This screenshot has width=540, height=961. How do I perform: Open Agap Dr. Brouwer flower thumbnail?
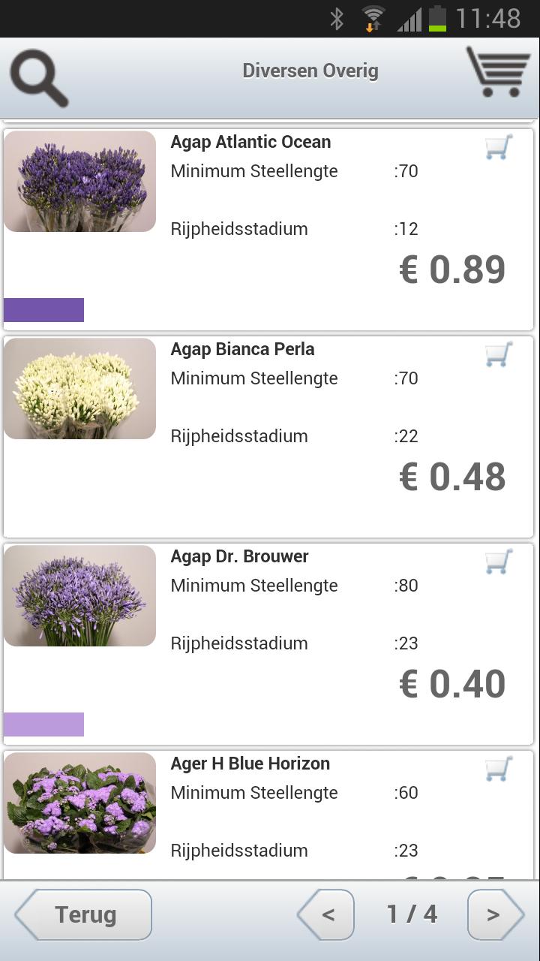(x=79, y=595)
